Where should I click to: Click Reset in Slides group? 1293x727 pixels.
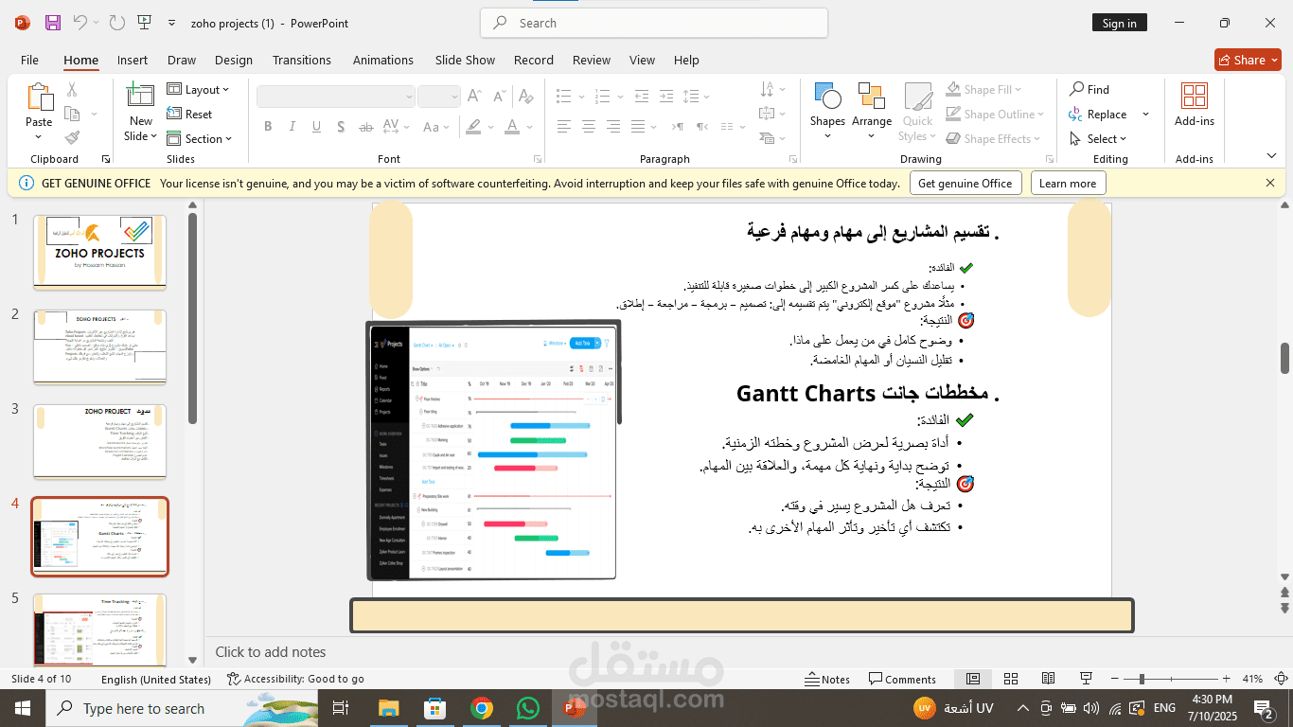pyautogui.click(x=190, y=114)
